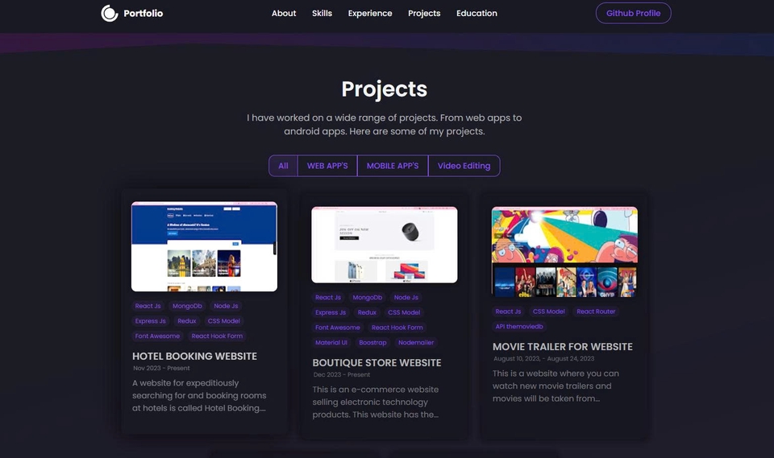
Task: Filter projects by WEB APP'S
Action: tap(327, 166)
